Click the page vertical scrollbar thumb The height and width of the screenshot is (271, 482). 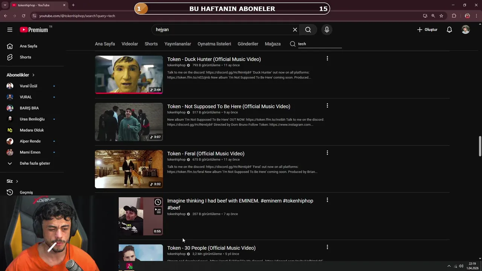pos(480,146)
